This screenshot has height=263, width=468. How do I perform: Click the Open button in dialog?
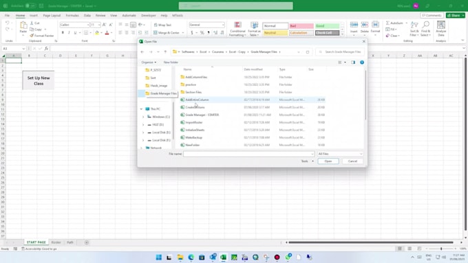point(328,161)
